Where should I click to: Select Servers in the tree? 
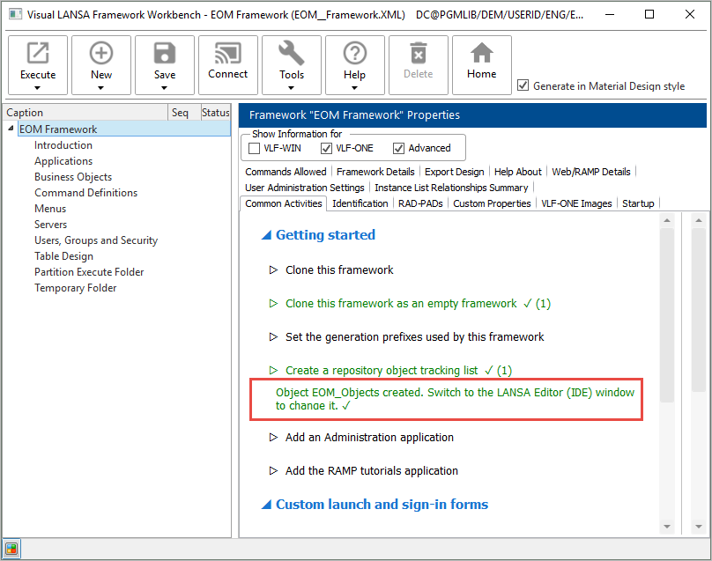click(50, 225)
